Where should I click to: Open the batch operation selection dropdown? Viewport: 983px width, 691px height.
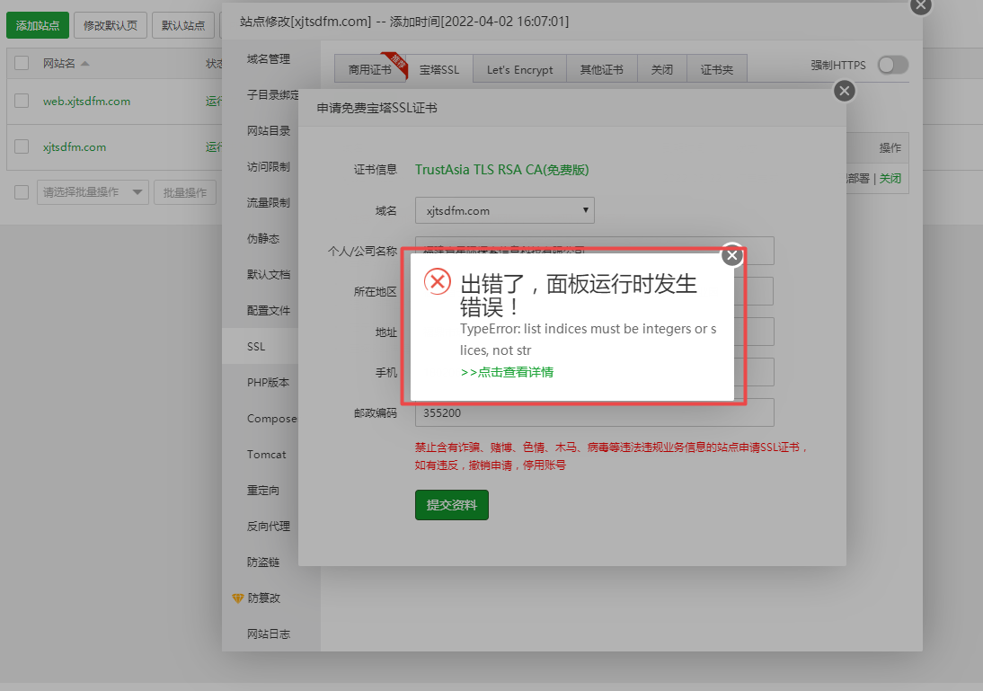point(93,192)
